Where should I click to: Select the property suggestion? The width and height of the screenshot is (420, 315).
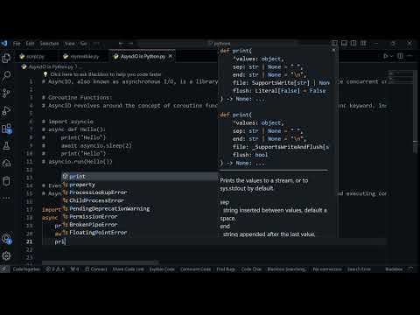click(x=139, y=185)
